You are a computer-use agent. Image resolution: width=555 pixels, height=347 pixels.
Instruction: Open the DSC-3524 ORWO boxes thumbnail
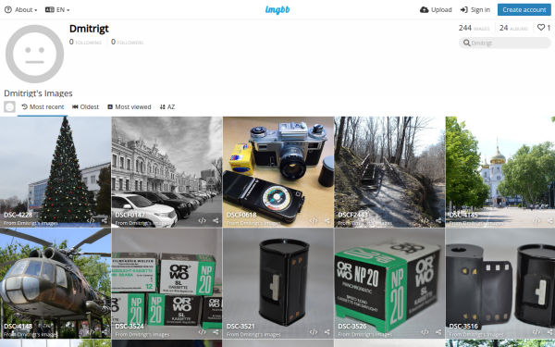[166, 283]
